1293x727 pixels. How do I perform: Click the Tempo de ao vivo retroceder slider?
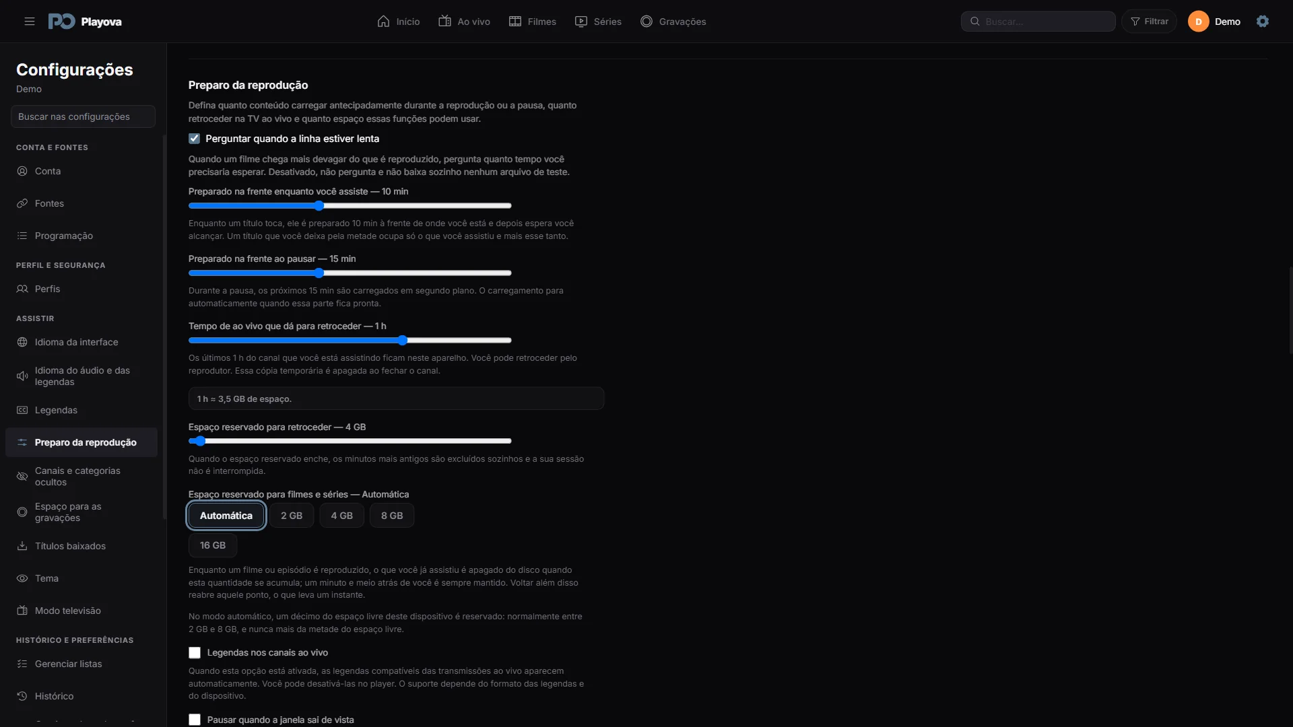point(350,341)
